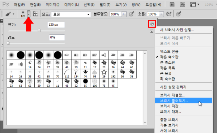Select the leaf brush 95
Viewport: 217px width, 133px height.
(95, 74)
